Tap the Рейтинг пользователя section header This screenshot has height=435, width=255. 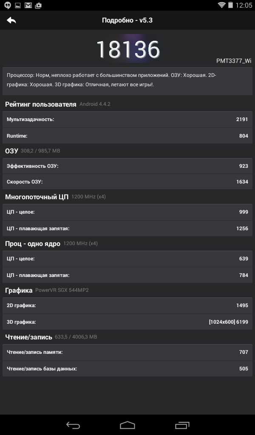[41, 104]
